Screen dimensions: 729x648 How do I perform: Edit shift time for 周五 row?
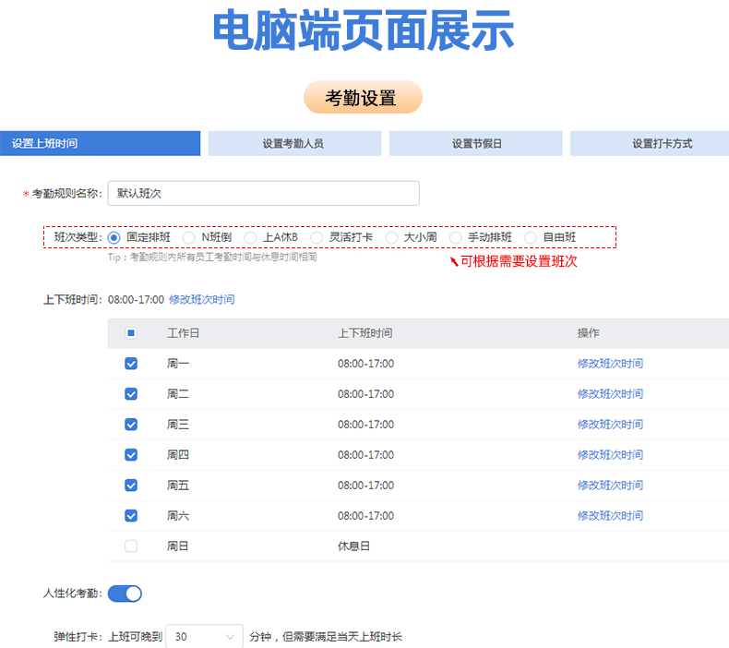[611, 486]
